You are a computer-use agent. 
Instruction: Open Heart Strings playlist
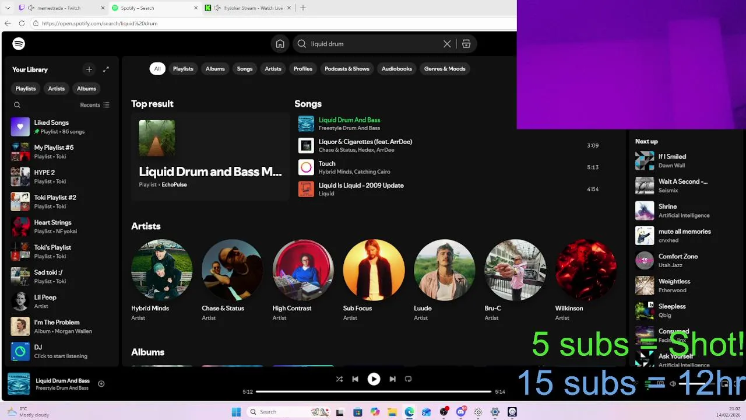(63, 226)
